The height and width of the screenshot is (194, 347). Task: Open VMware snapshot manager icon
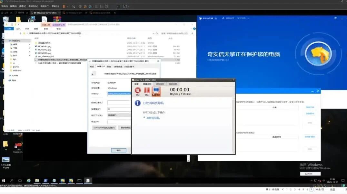pos(90,6)
